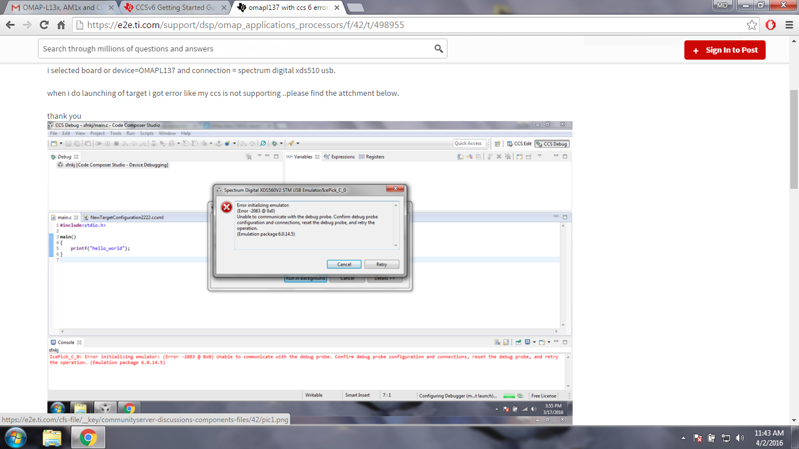
Task: Click the main.c editor tab in the embedded image
Action: (64, 217)
